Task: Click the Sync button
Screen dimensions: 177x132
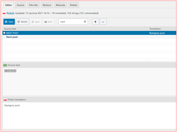Action: tap(36, 22)
